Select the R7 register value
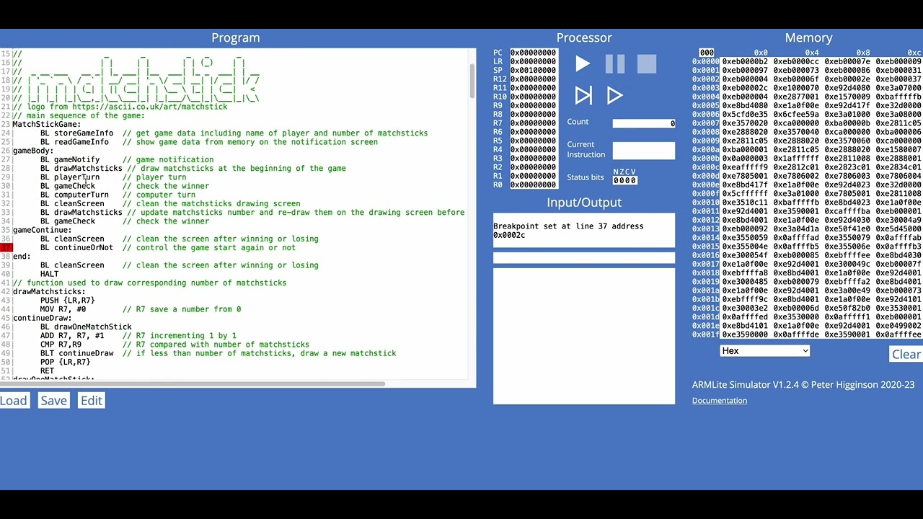This screenshot has width=923, height=519. (533, 123)
